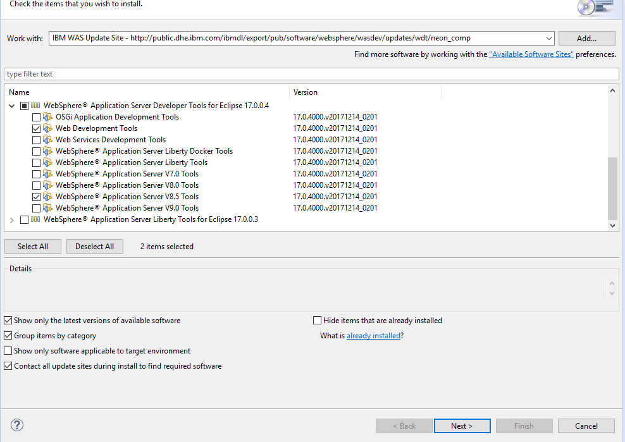Click the Select All button

tap(33, 247)
